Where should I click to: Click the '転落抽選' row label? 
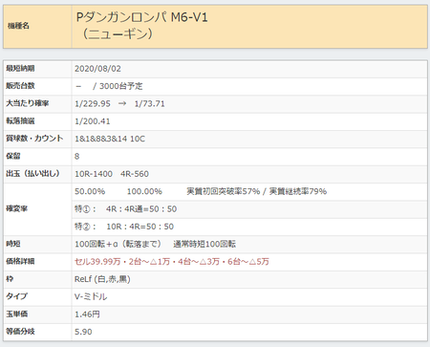pyautogui.click(x=20, y=121)
